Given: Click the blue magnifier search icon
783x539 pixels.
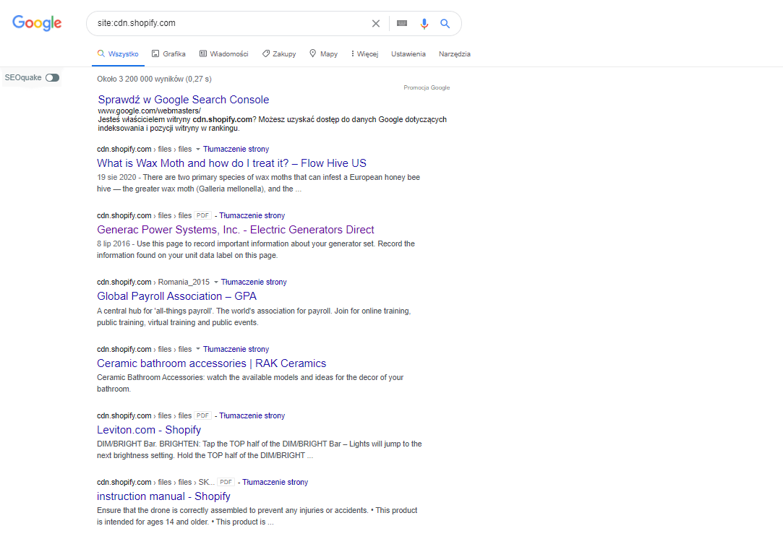Looking at the screenshot, I should point(445,23).
